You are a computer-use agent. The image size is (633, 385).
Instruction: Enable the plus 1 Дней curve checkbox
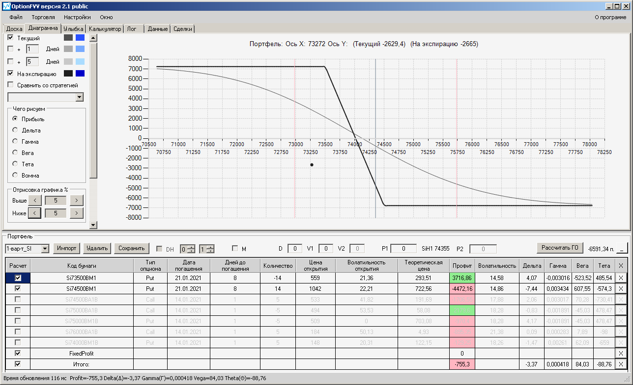pyautogui.click(x=10, y=49)
